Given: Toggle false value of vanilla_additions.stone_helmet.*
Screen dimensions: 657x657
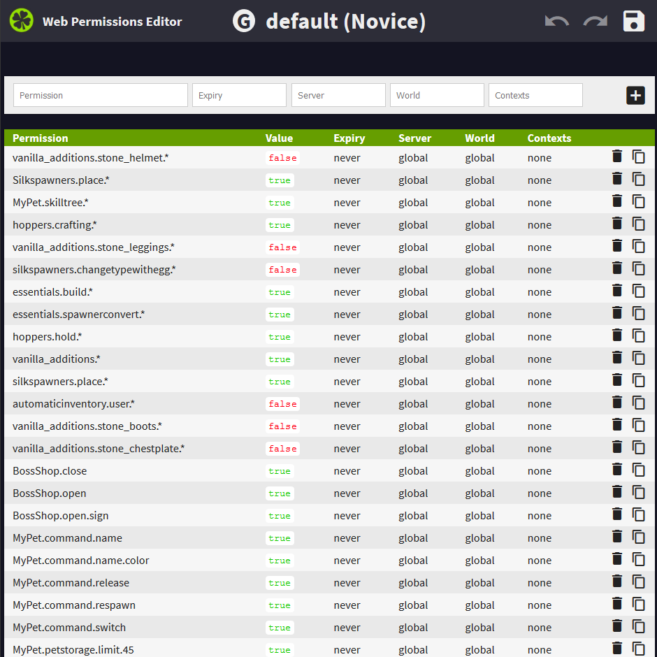Looking at the screenshot, I should (x=282, y=158).
